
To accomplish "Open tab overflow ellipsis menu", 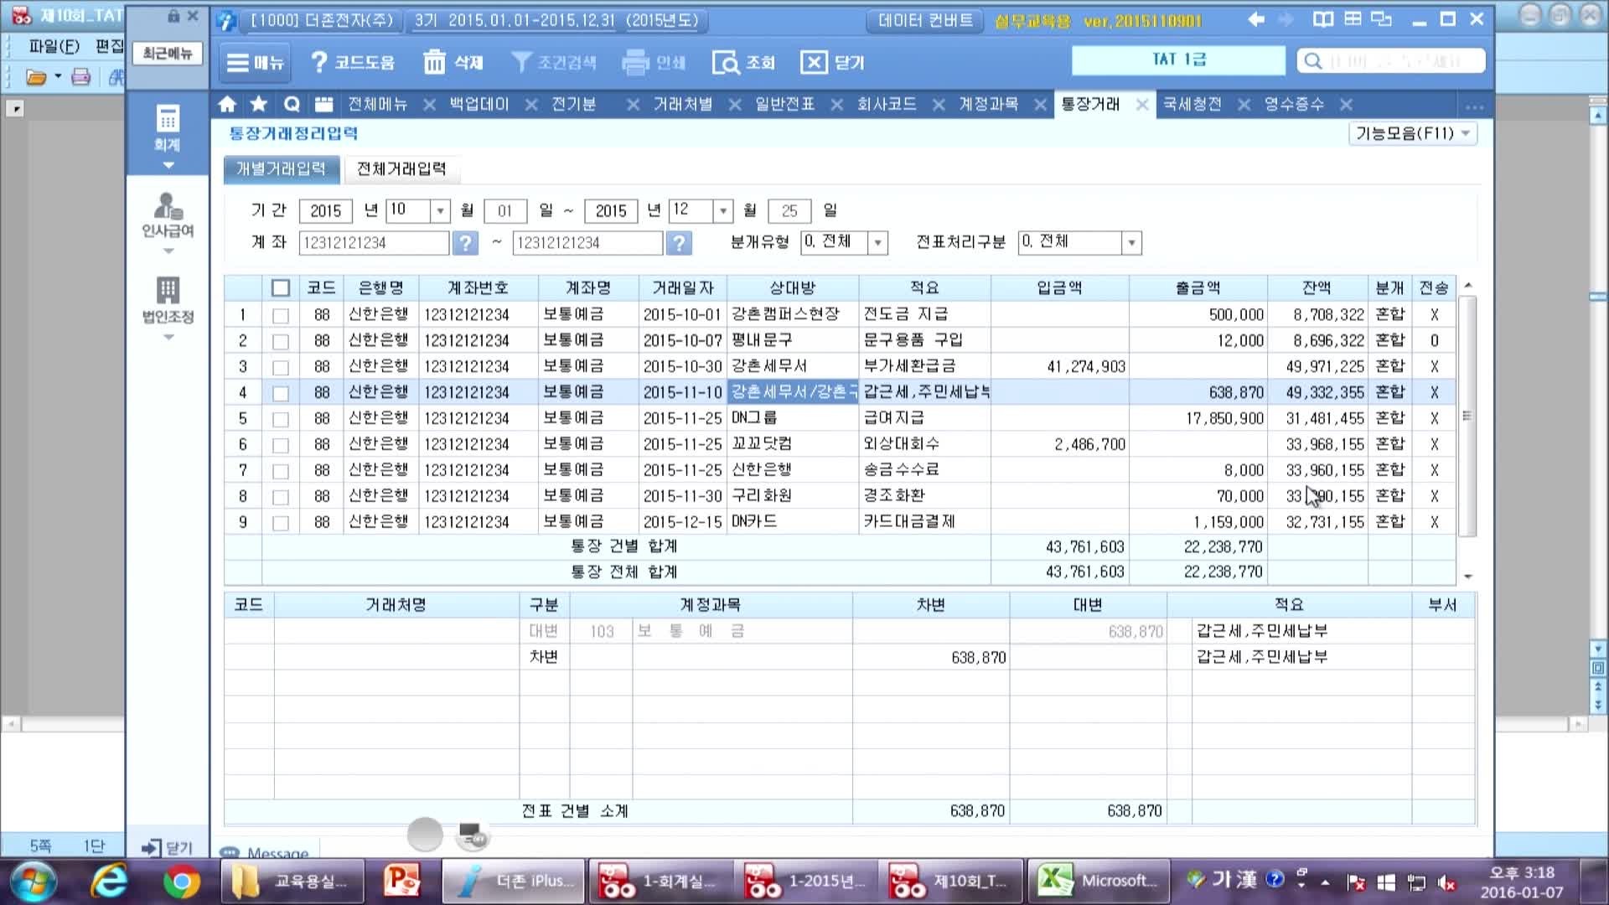I will [x=1475, y=106].
